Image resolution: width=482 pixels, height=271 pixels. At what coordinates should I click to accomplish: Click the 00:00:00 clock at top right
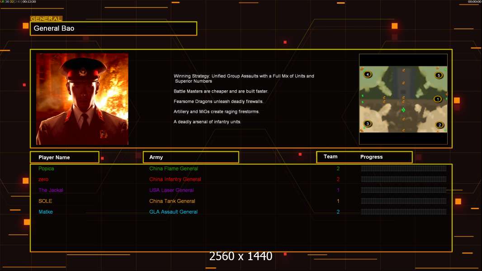point(474,2)
